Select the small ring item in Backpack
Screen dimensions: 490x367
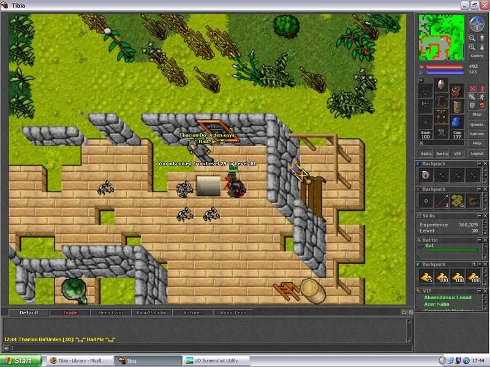tap(426, 201)
